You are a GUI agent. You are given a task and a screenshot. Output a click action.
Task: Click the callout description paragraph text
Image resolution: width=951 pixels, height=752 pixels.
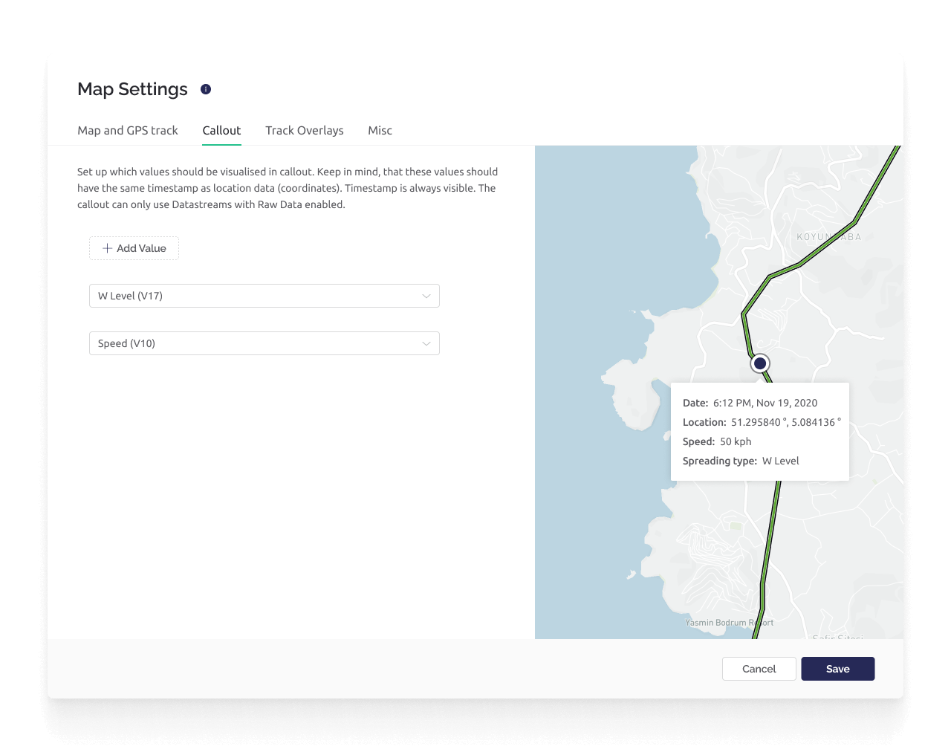[288, 188]
